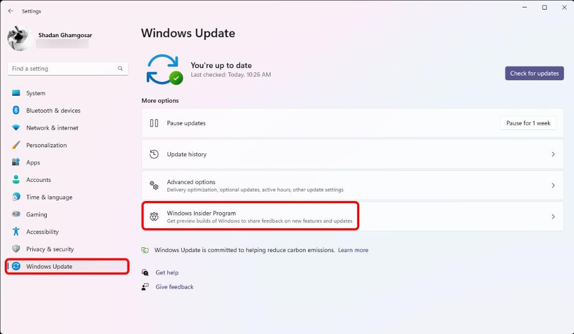Close the Settings window
The height and width of the screenshot is (334, 574).
tap(564, 7)
